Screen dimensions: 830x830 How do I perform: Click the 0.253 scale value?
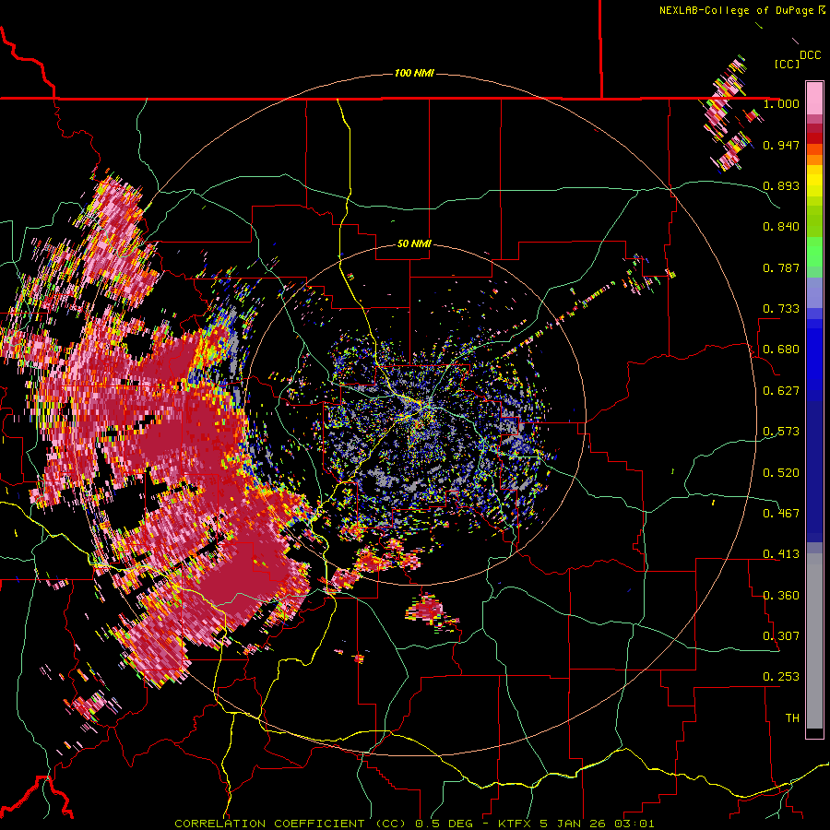(x=781, y=677)
